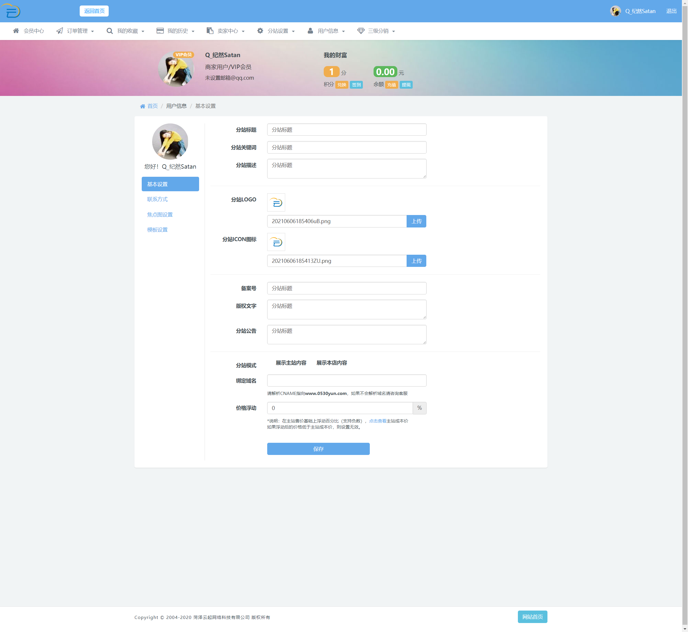Click the card icon for 我的历史
Viewport: 688px width, 632px height.
pos(160,31)
